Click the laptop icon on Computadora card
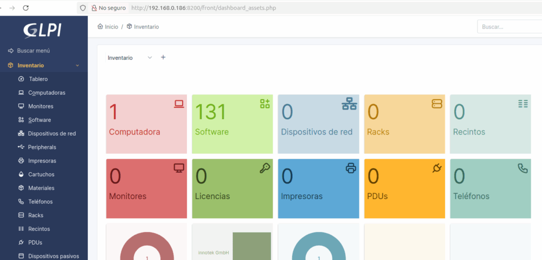The height and width of the screenshot is (260, 542). (179, 104)
